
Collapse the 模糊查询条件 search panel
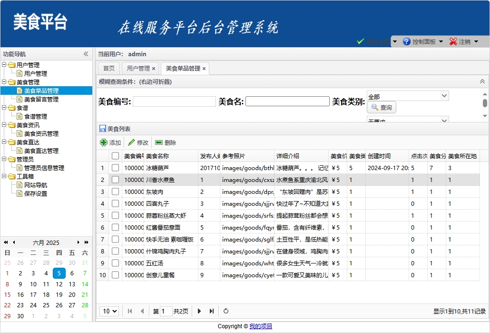point(482,81)
